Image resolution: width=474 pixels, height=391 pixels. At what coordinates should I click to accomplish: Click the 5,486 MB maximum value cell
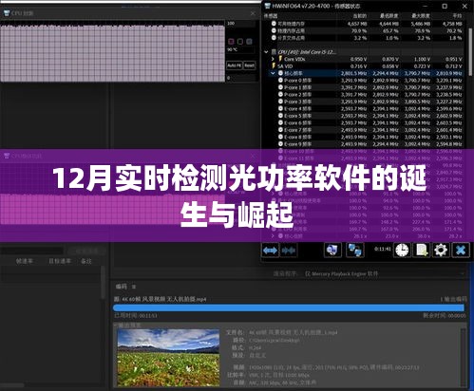[x=421, y=24]
